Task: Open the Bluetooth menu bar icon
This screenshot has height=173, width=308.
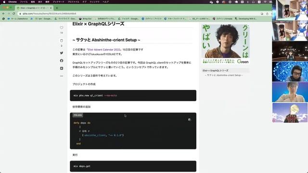Action: 248,2
